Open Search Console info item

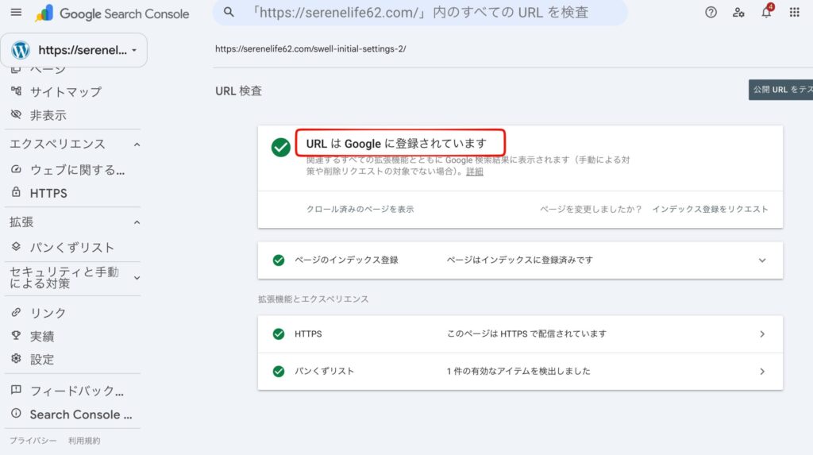(81, 414)
